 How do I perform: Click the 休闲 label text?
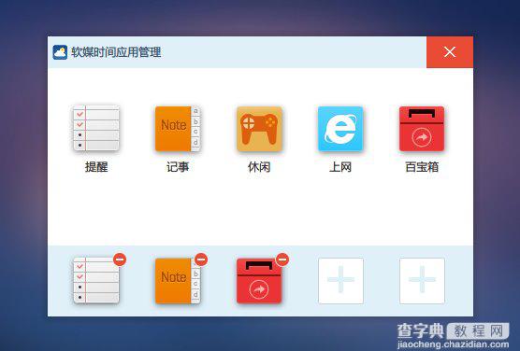pos(259,167)
